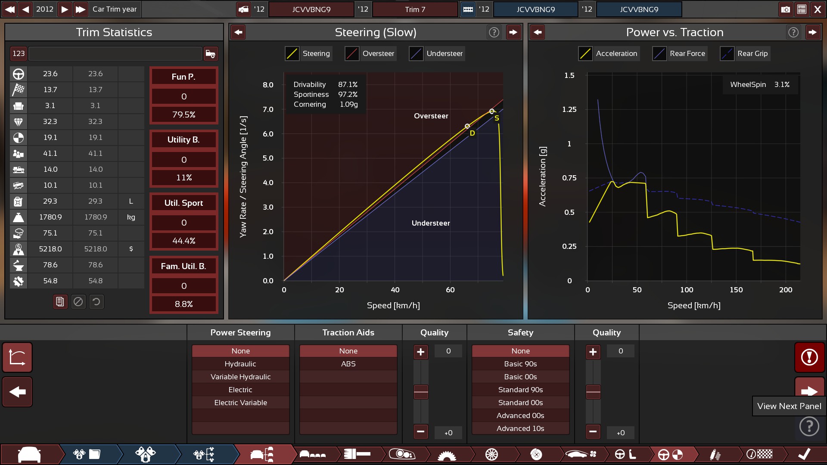The width and height of the screenshot is (827, 465).
Task: Click the trim axes orientation icon button
Action: (x=17, y=357)
